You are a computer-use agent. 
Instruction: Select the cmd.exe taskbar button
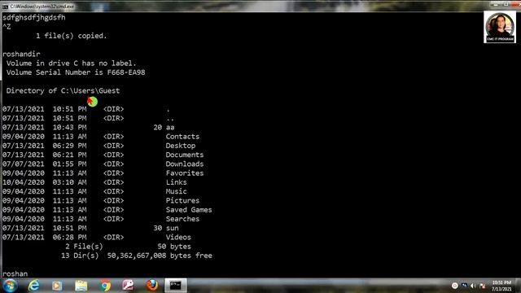pos(176,286)
